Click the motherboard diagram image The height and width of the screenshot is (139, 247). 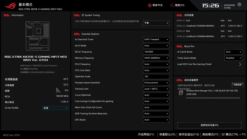pos(38,36)
